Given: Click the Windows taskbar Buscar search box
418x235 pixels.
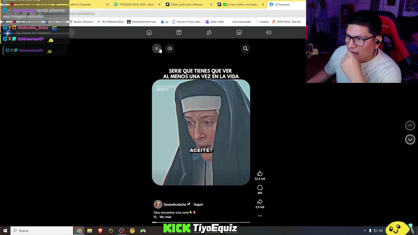Looking at the screenshot, I should click(x=42, y=231).
